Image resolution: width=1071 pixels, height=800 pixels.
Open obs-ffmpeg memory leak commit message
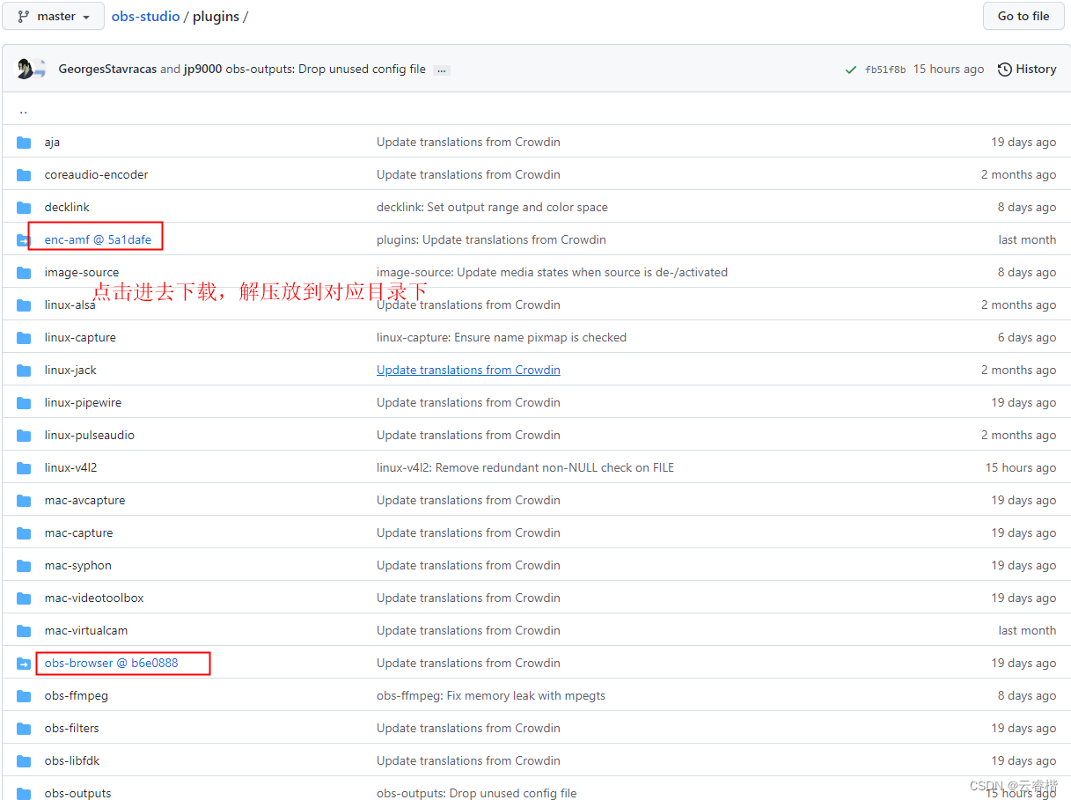pyautogui.click(x=491, y=696)
